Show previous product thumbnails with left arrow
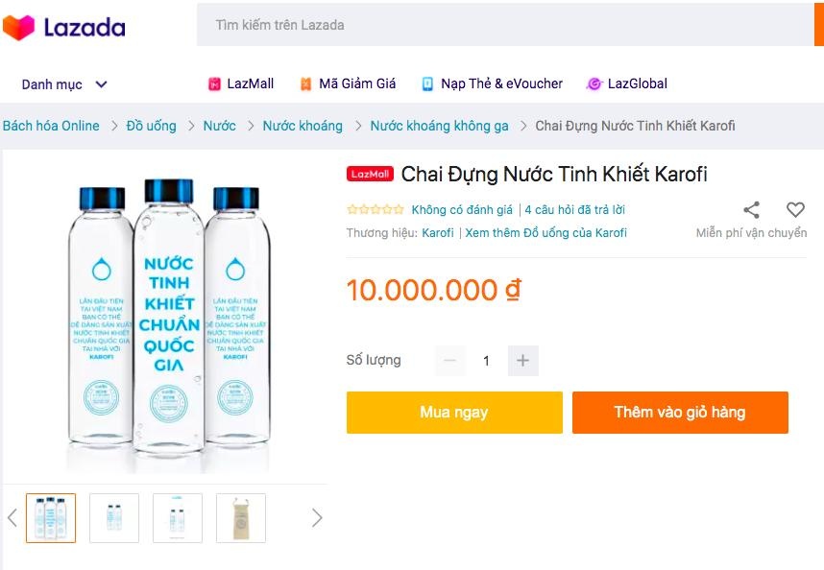The width and height of the screenshot is (824, 570). pos(12,518)
